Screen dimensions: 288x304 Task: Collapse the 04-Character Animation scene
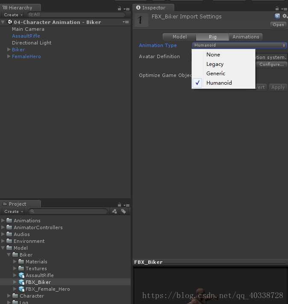3,22
